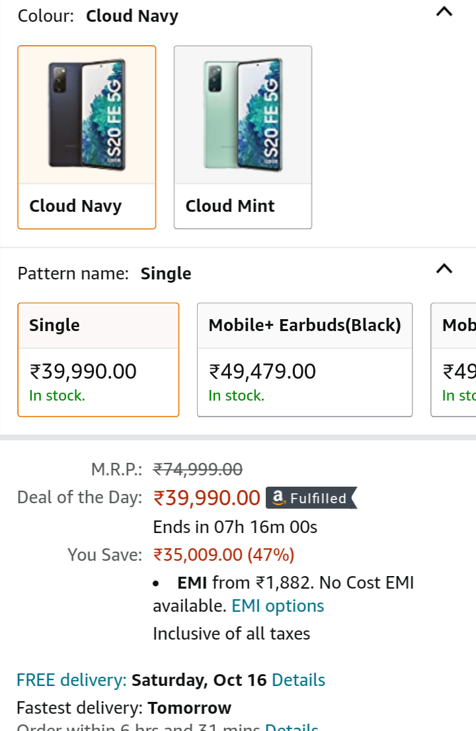Click the Amazon Fulfilled badge

pyautogui.click(x=311, y=498)
